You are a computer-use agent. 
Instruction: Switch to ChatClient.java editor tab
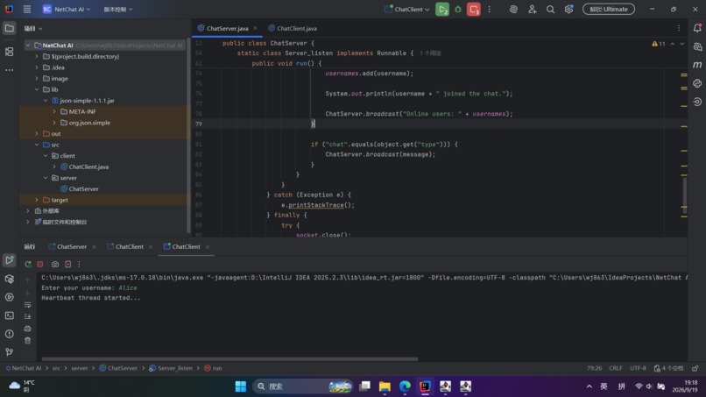coord(293,28)
